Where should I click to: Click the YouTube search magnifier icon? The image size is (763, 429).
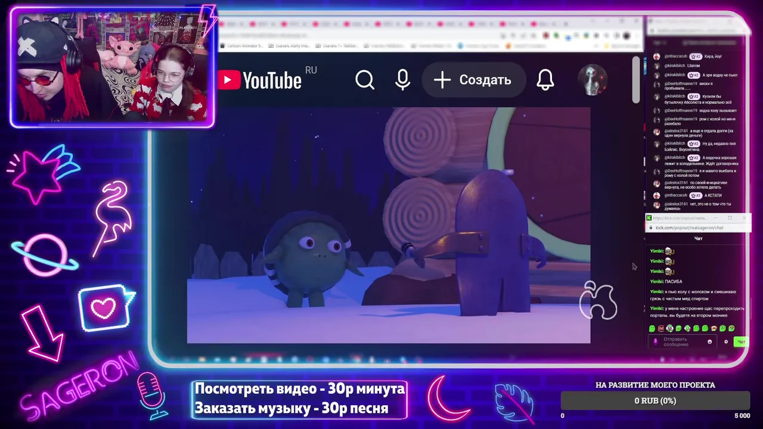365,80
